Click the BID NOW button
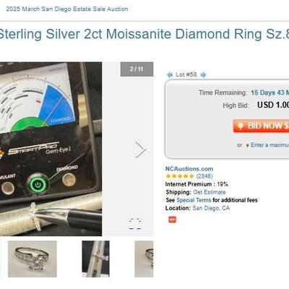Screen dimensions: 289x289 (x=261, y=126)
